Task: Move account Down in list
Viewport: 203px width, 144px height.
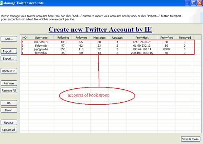Action: coord(9,110)
